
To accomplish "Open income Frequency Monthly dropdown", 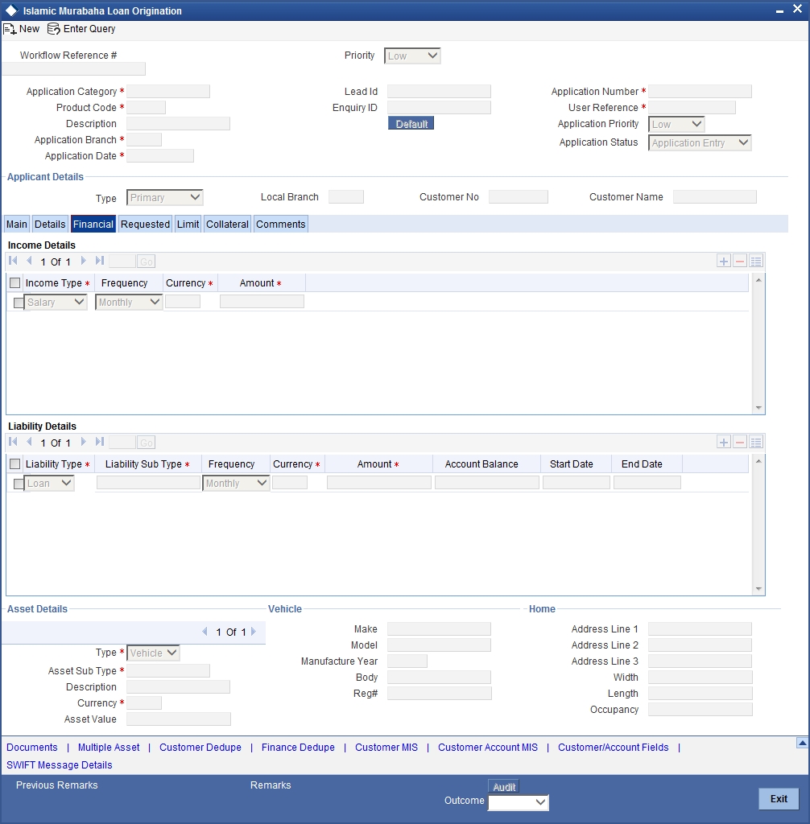I will tap(129, 303).
